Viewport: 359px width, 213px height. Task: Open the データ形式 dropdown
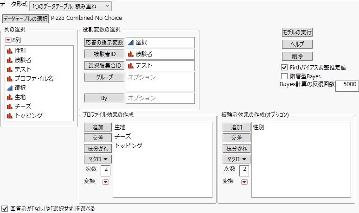tap(70, 6)
